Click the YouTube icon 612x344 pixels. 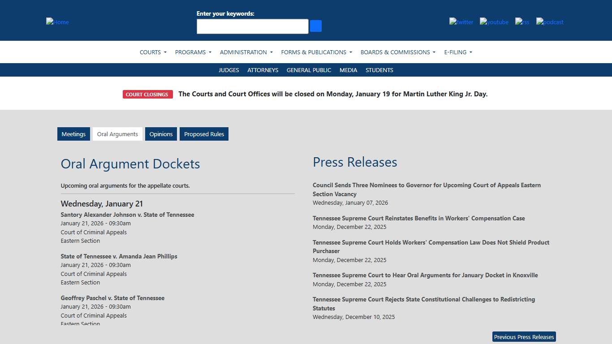pos(494,21)
